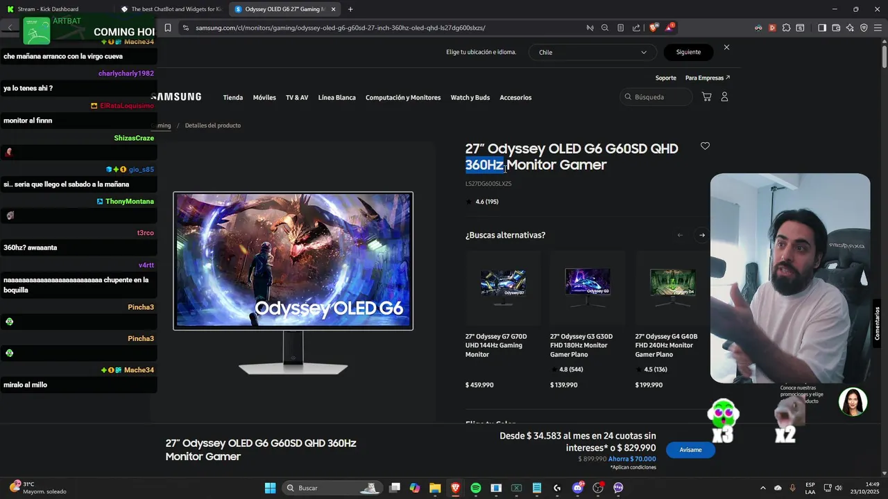Viewport: 888px width, 499px height.
Task: Open volume control in system tray
Action: pos(838,488)
